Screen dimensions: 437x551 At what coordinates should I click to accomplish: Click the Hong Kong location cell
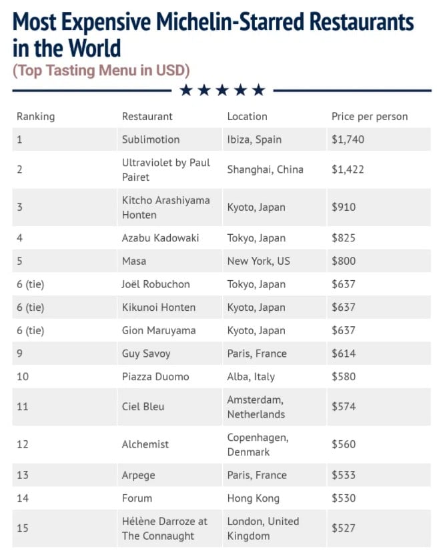253,498
